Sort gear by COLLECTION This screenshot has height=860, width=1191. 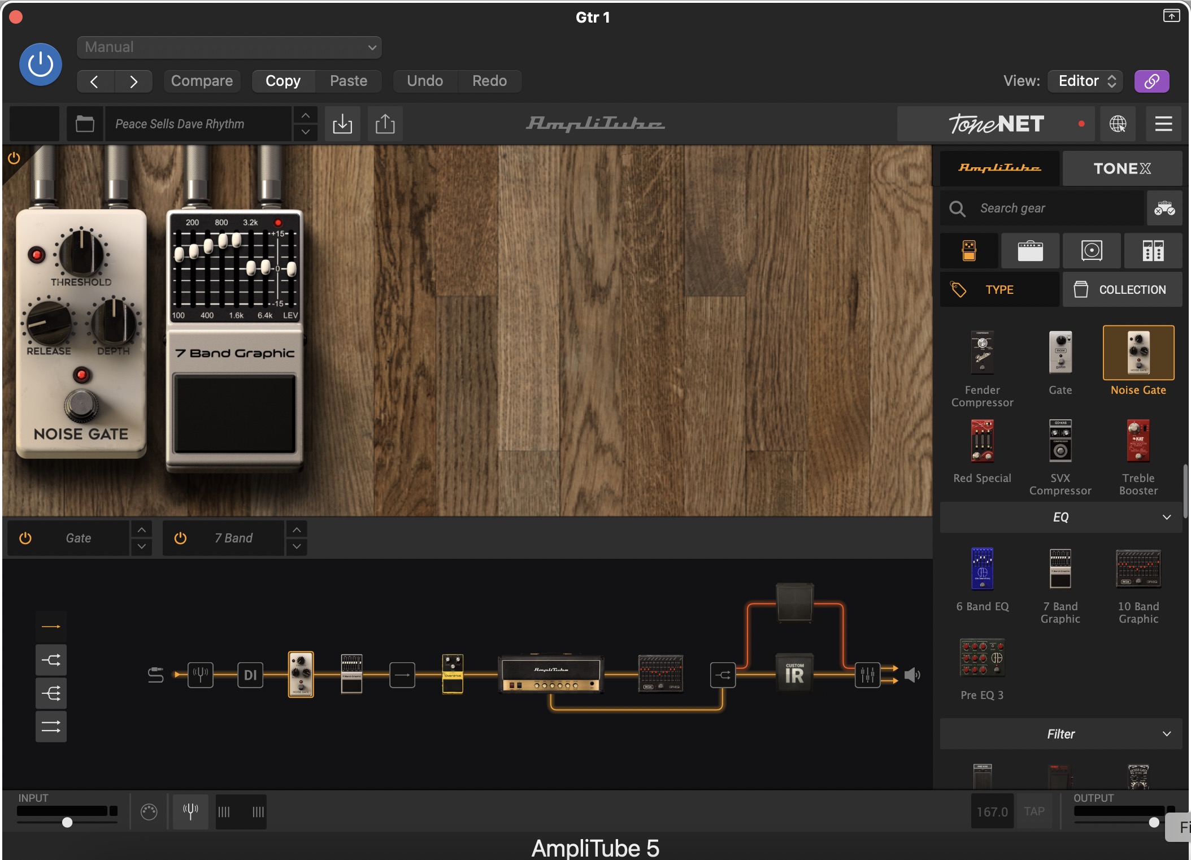coord(1122,289)
